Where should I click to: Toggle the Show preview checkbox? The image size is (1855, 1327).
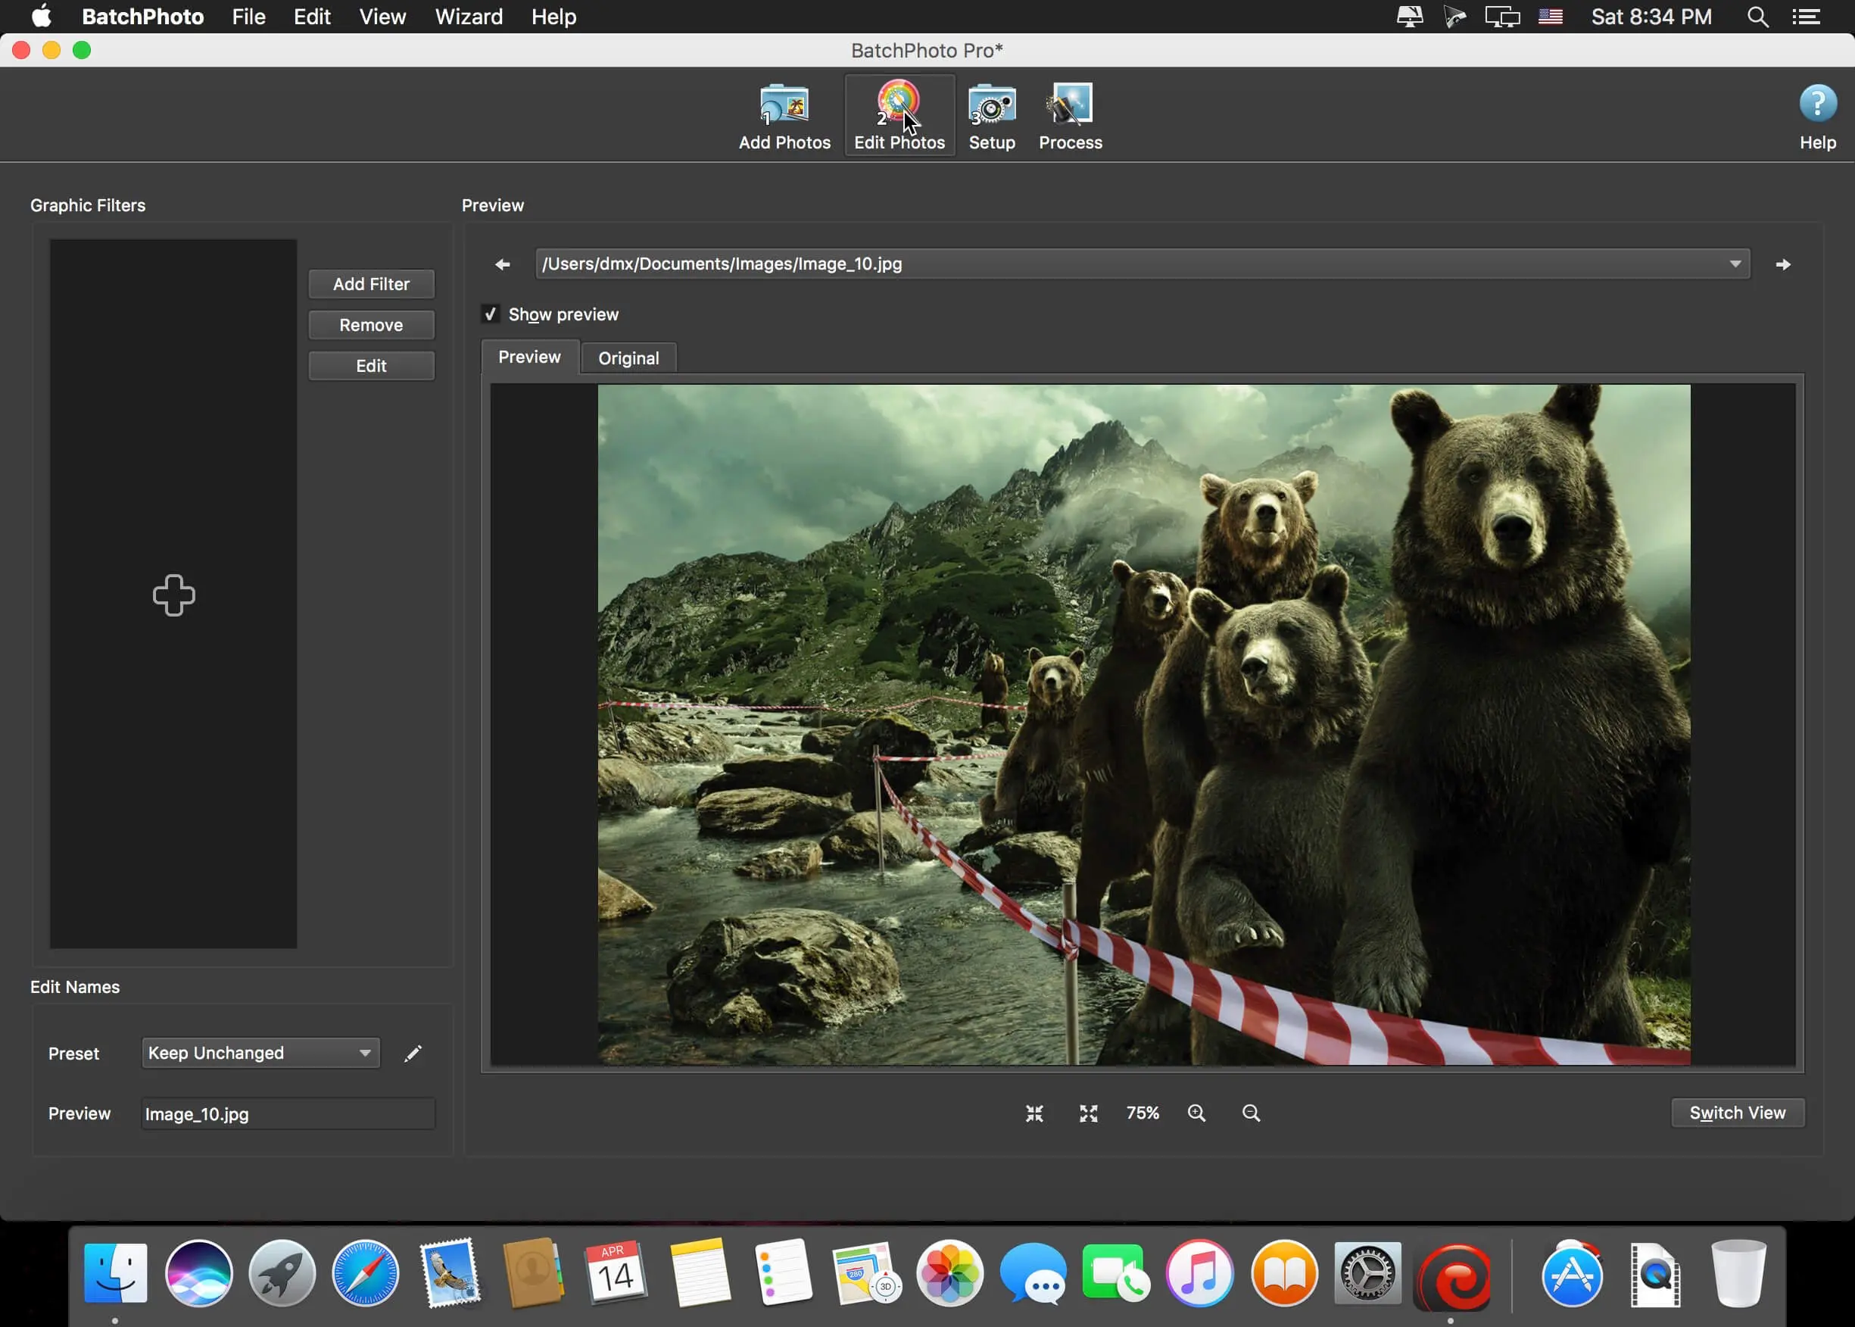point(491,314)
